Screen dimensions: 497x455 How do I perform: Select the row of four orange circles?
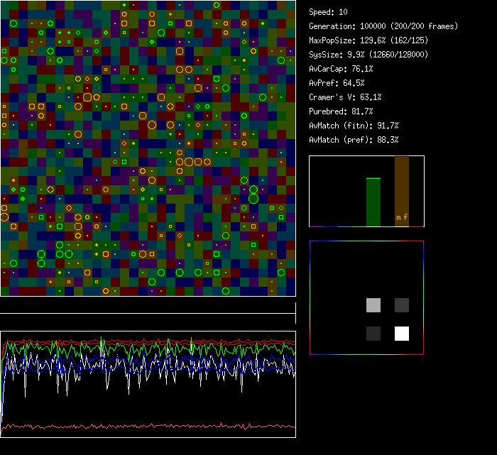(193, 162)
